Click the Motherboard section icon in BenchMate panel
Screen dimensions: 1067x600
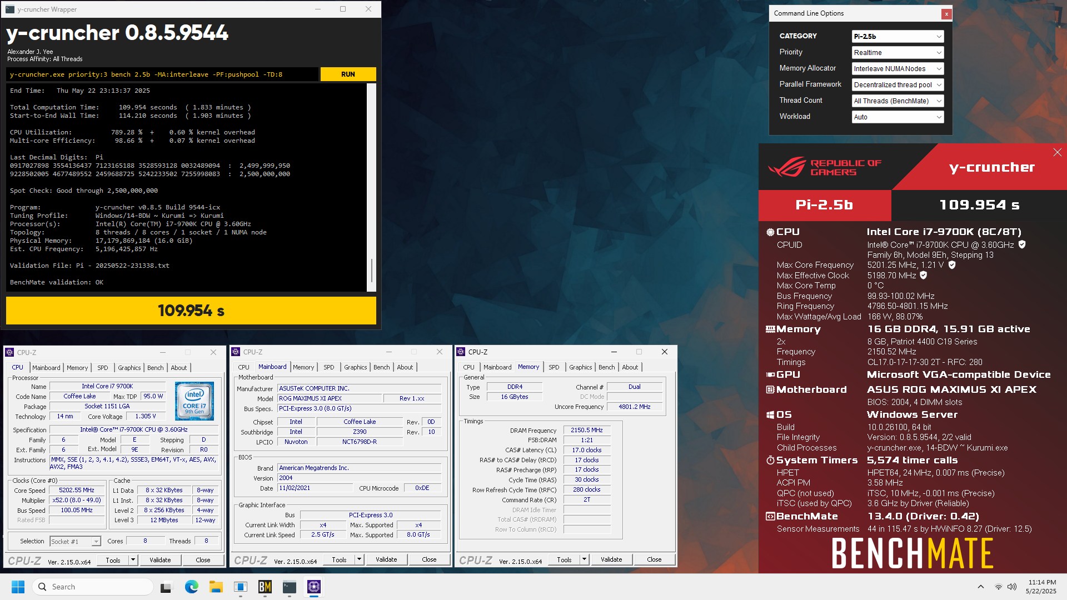770,390
